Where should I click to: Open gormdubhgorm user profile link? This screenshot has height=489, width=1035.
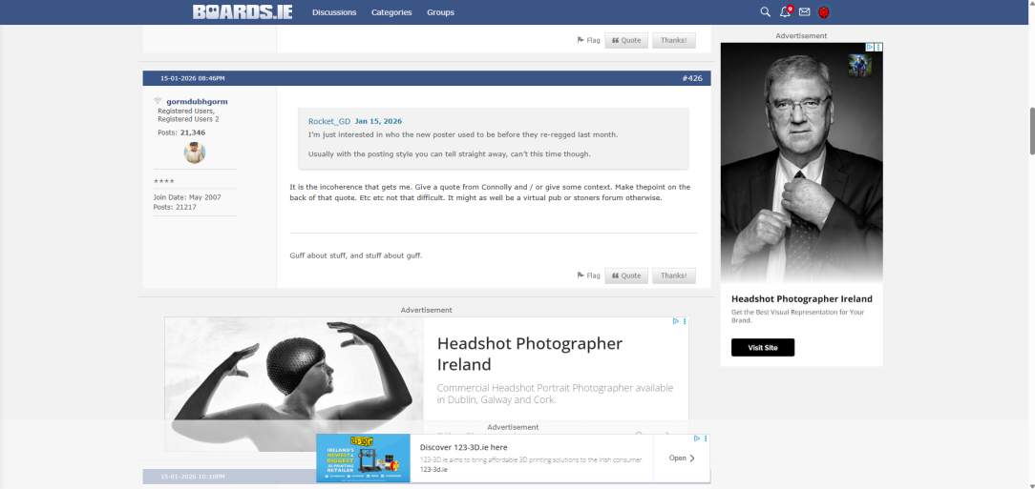[x=197, y=101]
